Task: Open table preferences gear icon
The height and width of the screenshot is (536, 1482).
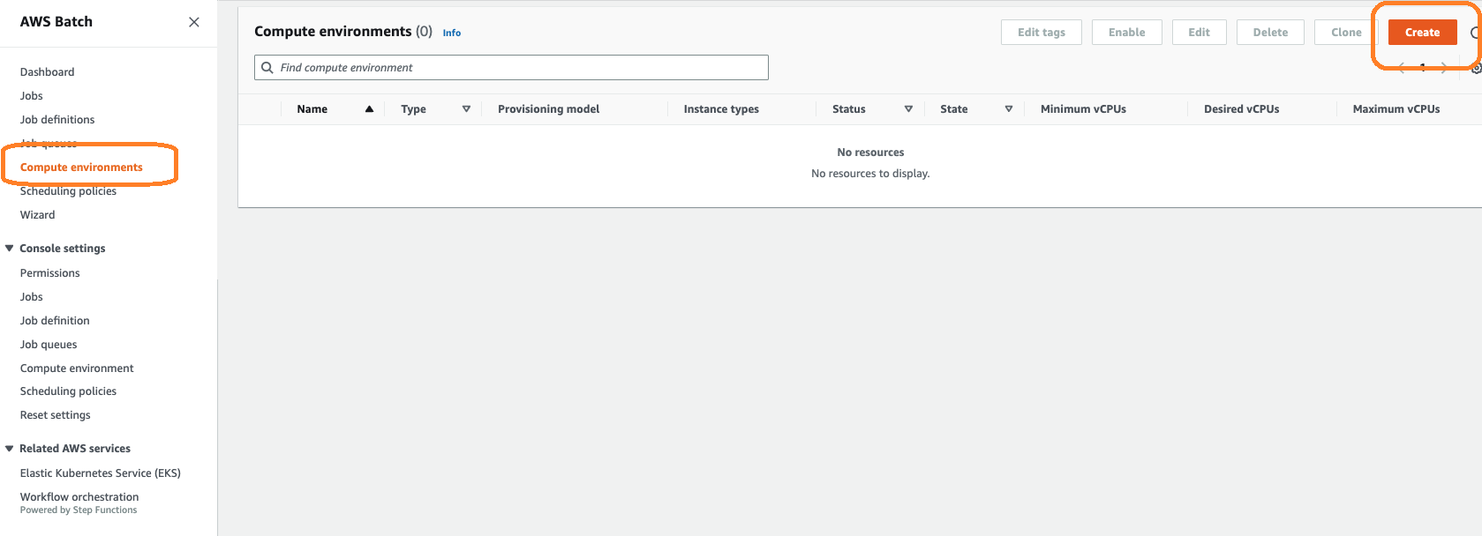Action: [1476, 68]
